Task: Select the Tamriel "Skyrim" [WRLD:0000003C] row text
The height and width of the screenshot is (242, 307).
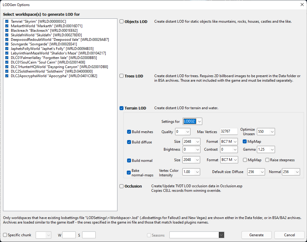Action: 38,21
